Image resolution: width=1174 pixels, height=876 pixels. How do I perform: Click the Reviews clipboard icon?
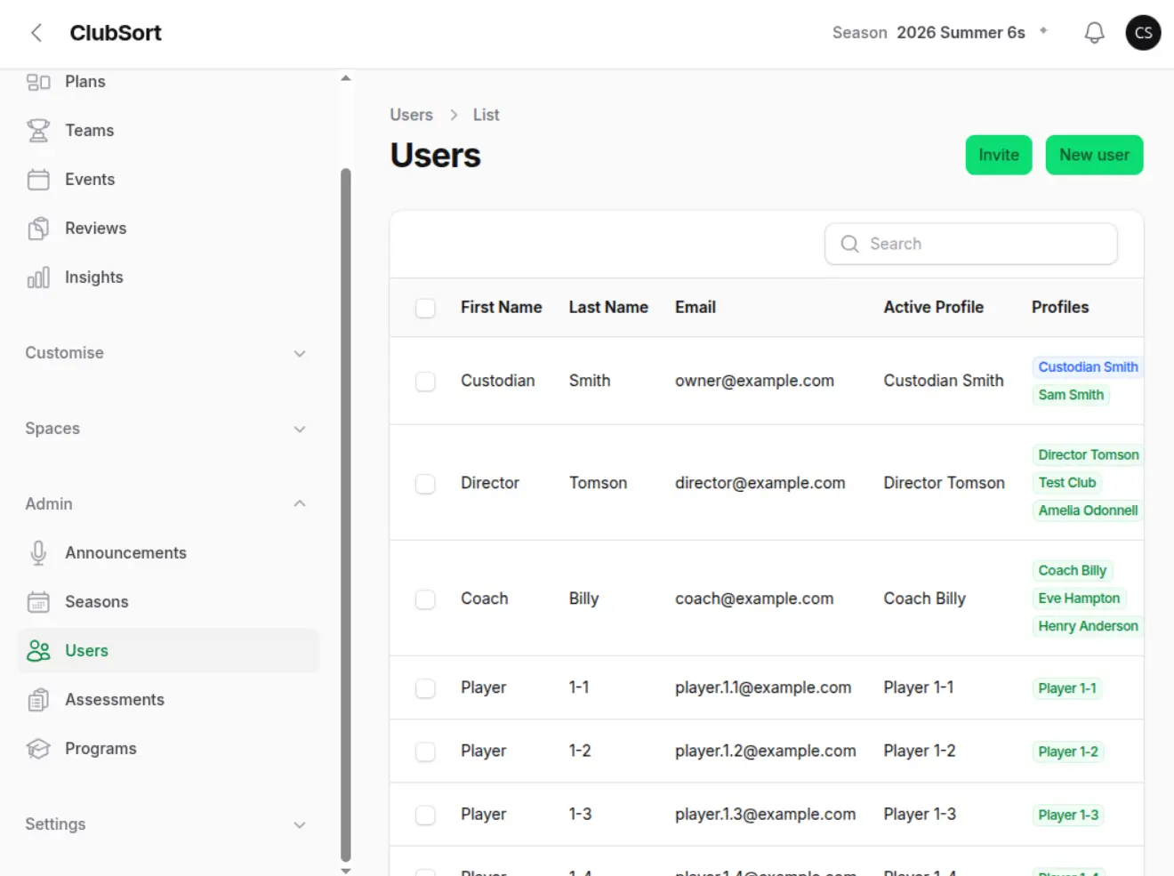pyautogui.click(x=38, y=229)
